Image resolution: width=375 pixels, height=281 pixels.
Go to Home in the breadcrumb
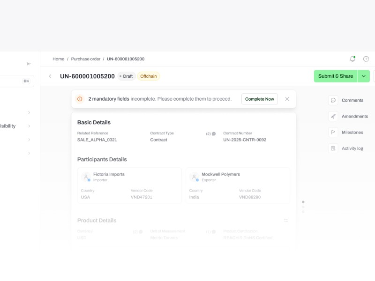coord(58,59)
